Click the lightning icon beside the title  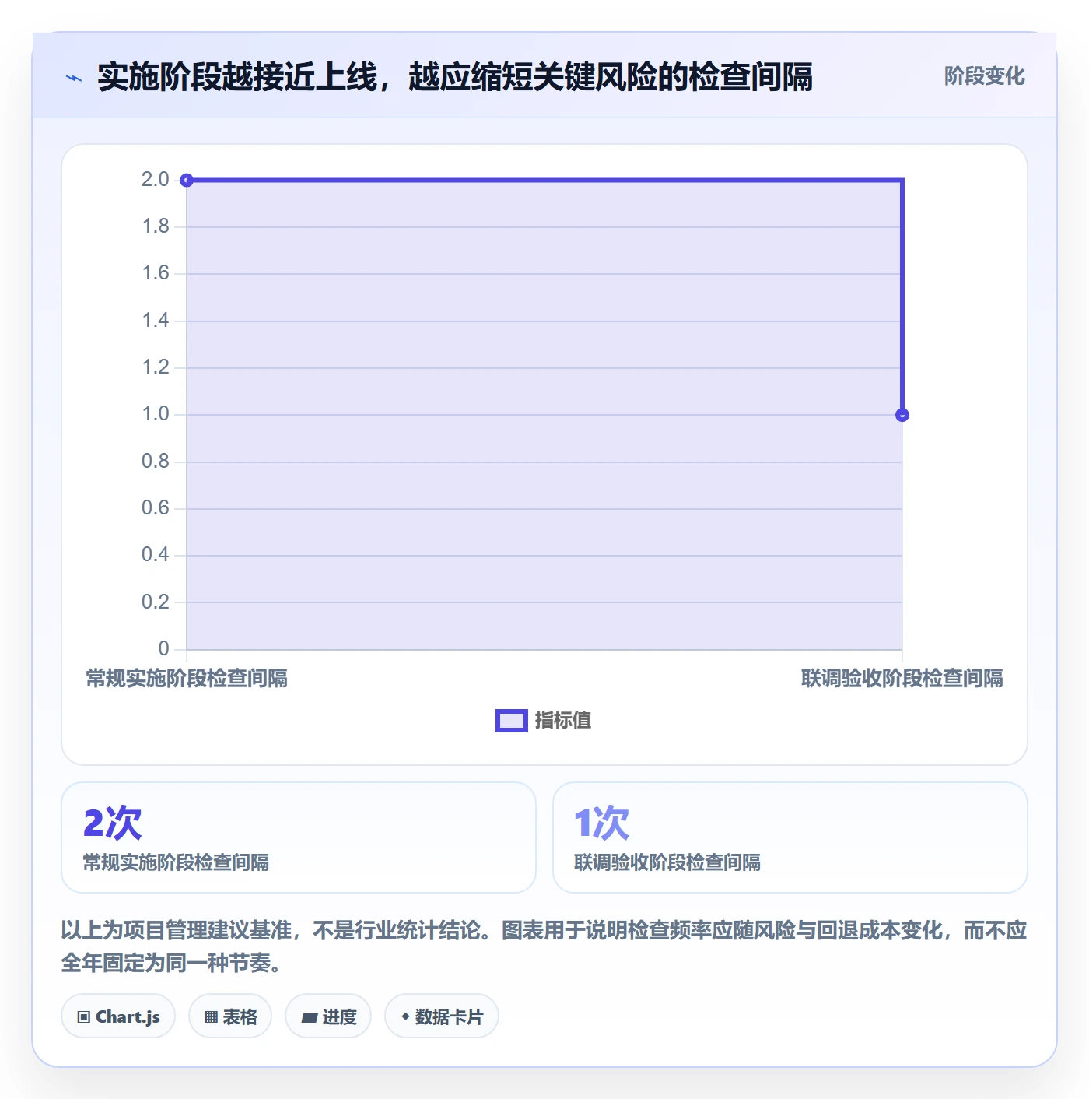74,78
